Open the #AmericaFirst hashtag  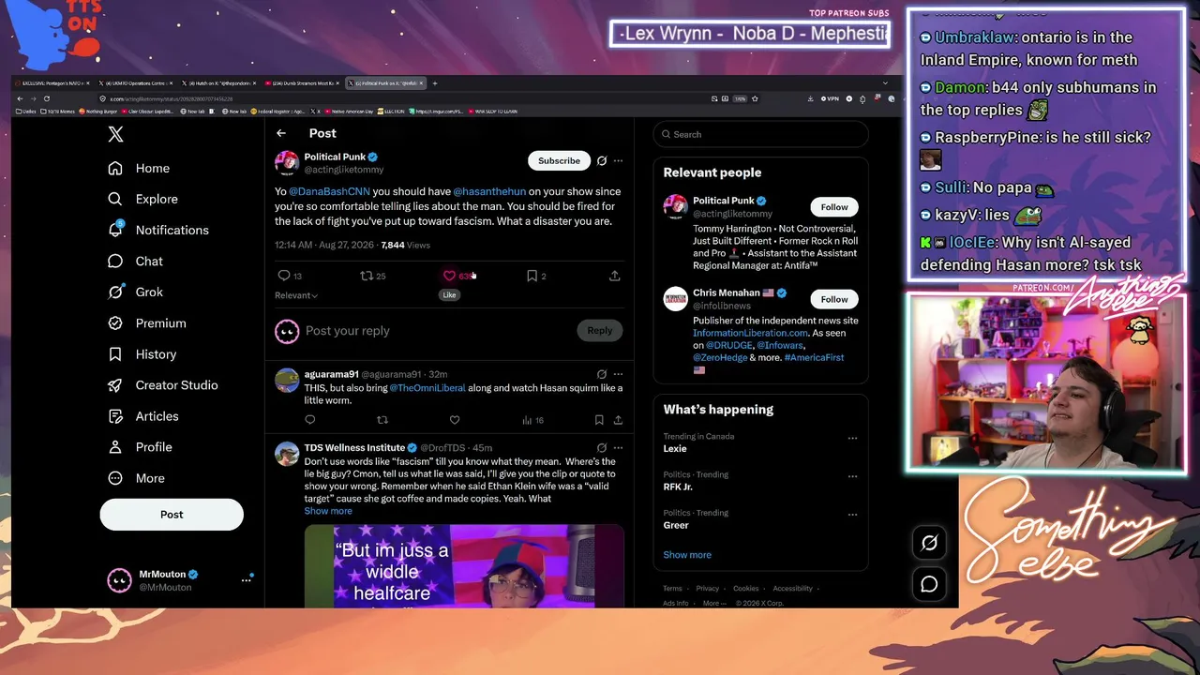[814, 357]
